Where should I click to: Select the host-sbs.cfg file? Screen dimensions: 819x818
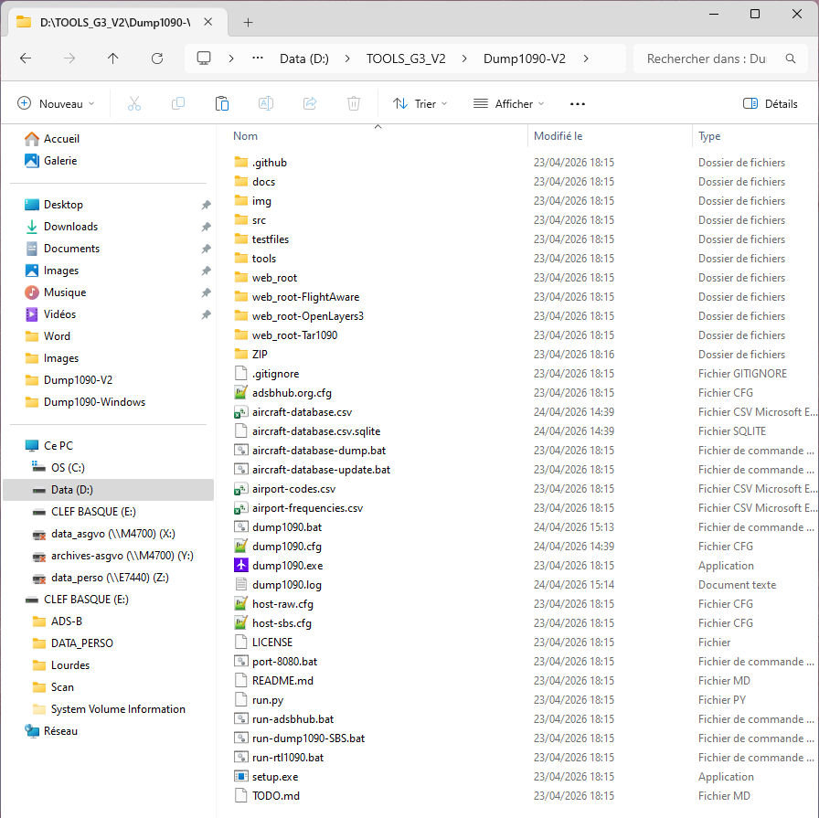coord(282,623)
